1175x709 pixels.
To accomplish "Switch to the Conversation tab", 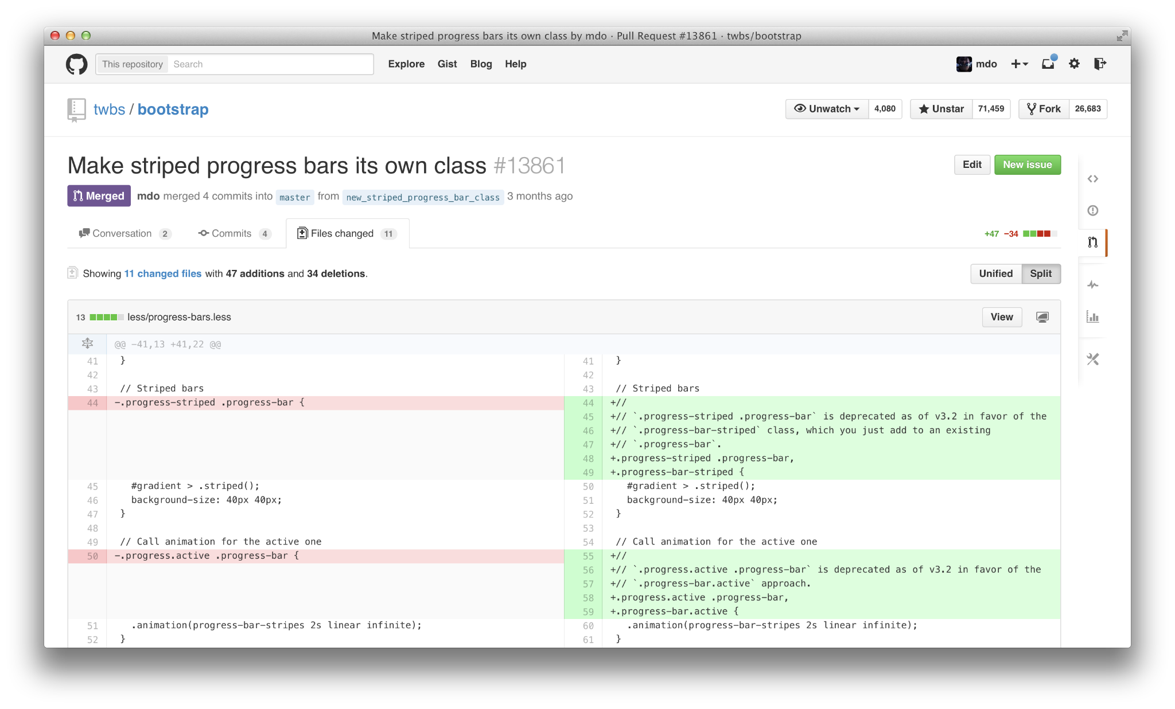I will pyautogui.click(x=124, y=234).
